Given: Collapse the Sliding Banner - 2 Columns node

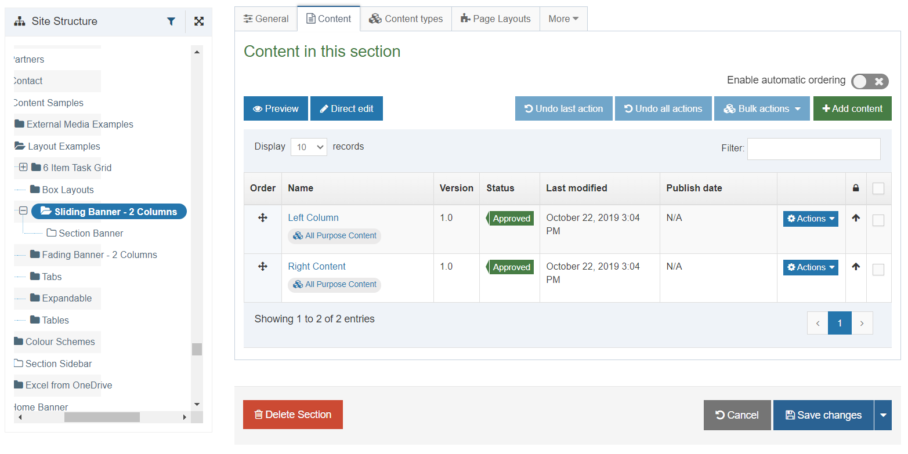Looking at the screenshot, I should 23,211.
